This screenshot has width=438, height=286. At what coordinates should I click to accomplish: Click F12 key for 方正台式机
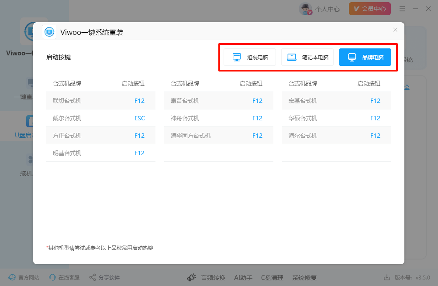tap(139, 136)
